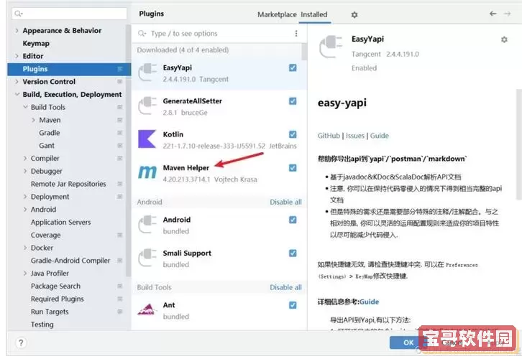Click the settings search input field
The height and width of the screenshot is (359, 522).
pyautogui.click(x=69, y=14)
